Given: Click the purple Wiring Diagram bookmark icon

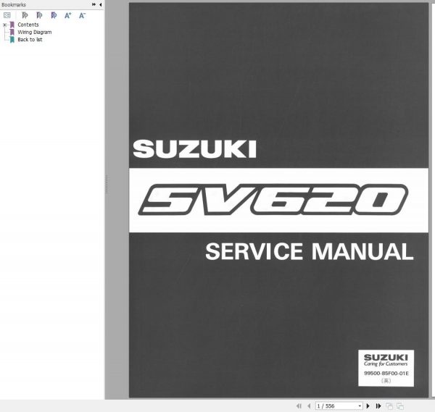Looking at the screenshot, I should click(12, 32).
